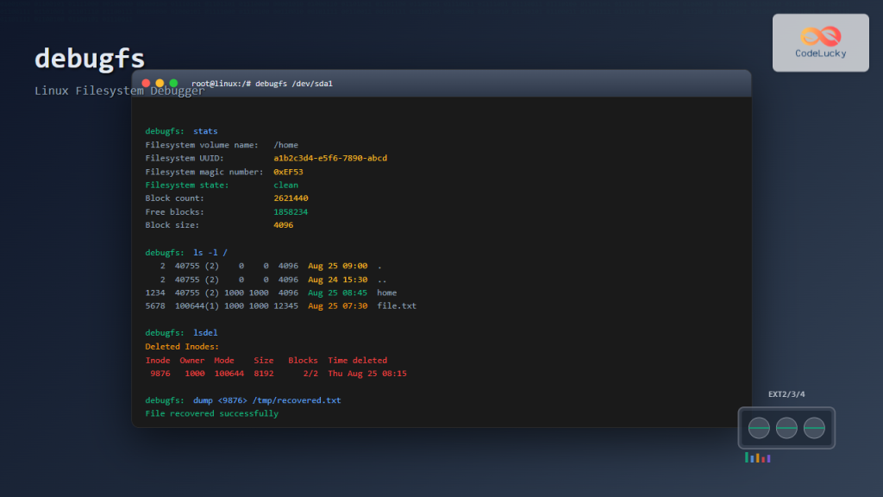
Task: Click the yellow minimize window dot
Action: point(160,83)
